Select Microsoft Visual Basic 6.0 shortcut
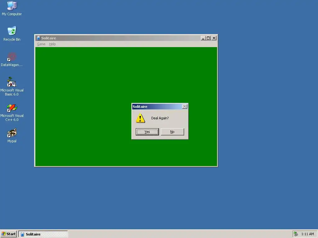 click(x=12, y=86)
